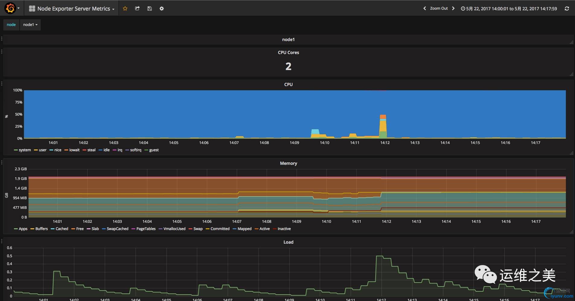Open node1 row title menu
The height and width of the screenshot is (301, 575).
point(288,40)
